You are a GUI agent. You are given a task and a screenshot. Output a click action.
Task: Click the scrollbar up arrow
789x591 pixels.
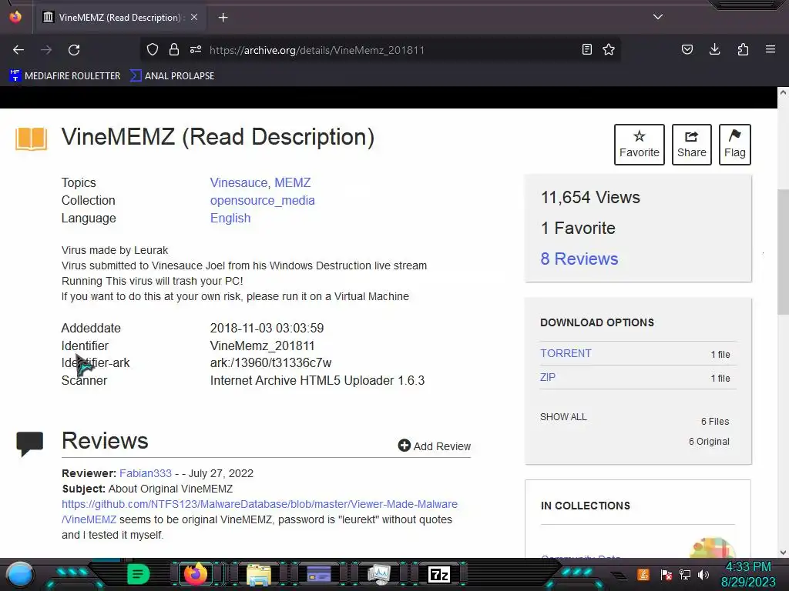coord(783,92)
